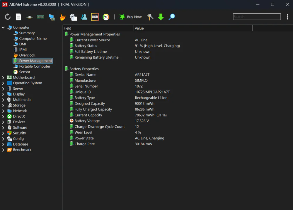293x210 pixels.
Task: Expand the Storage tree node
Action: pos(3,105)
